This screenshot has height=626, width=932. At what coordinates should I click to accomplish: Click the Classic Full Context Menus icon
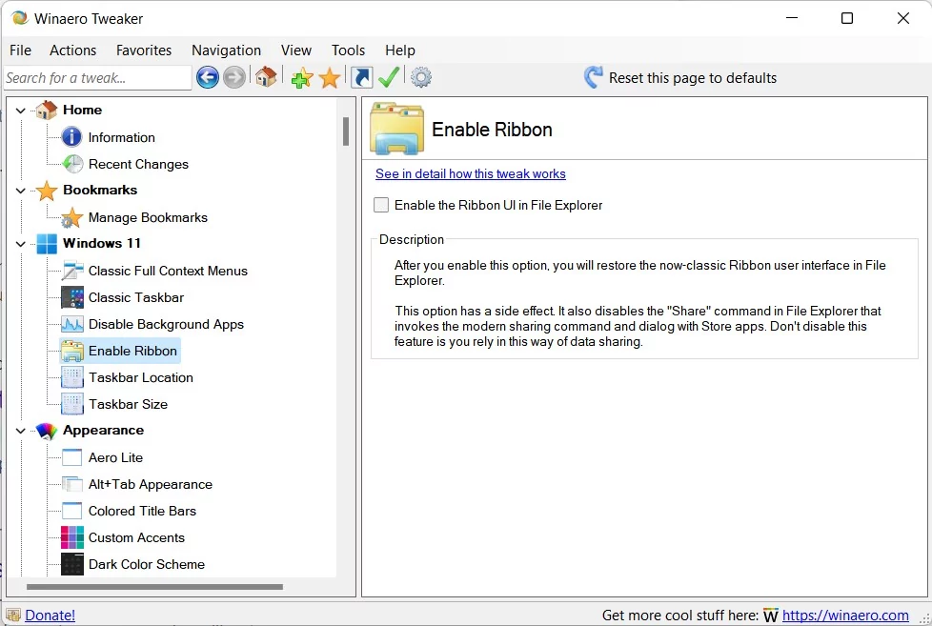click(x=72, y=271)
